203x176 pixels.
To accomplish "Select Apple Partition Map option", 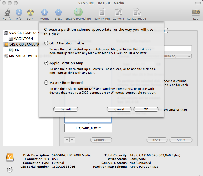I will pos(46,63).
